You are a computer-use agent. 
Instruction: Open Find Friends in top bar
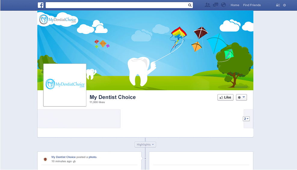tap(252, 5)
